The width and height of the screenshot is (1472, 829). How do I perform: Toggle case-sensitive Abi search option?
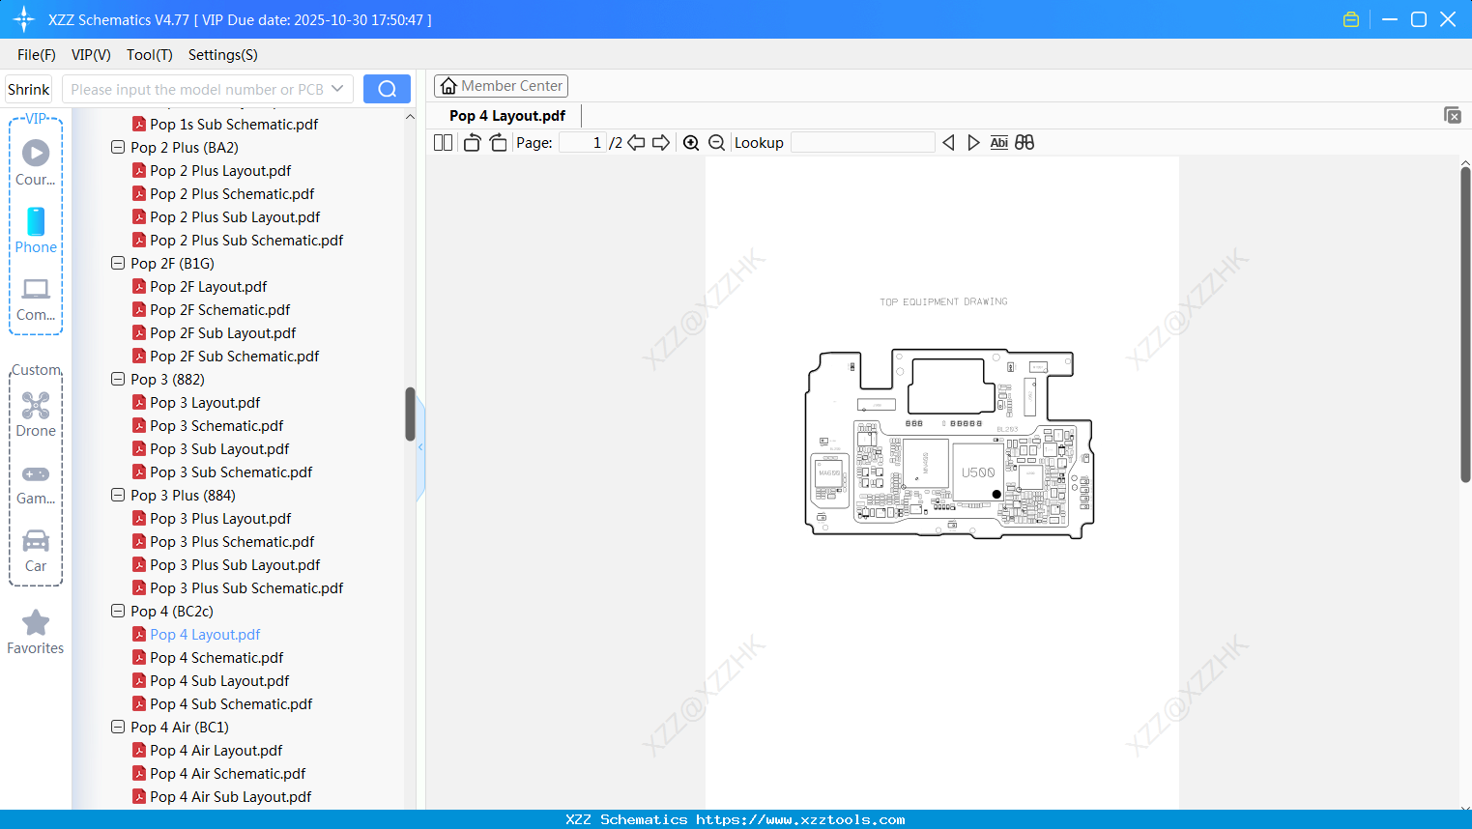coord(998,142)
